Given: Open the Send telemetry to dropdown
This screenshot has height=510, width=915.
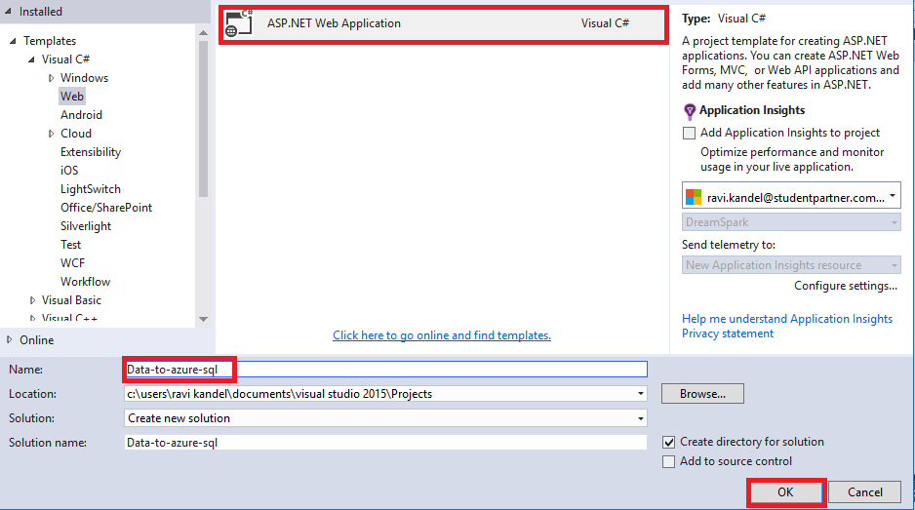Looking at the screenshot, I should pyautogui.click(x=791, y=265).
